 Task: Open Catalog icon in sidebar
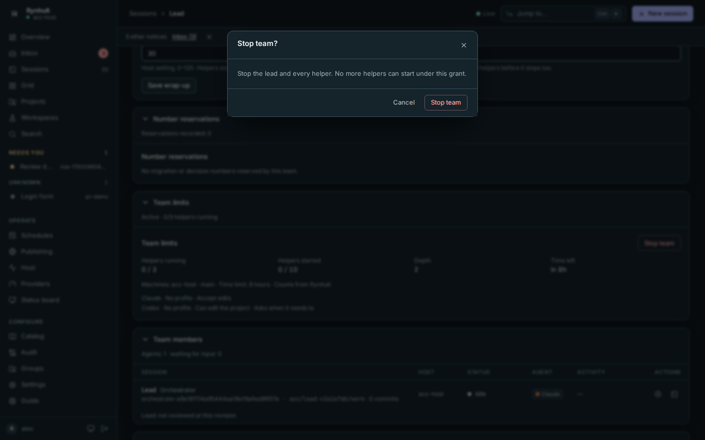13,336
